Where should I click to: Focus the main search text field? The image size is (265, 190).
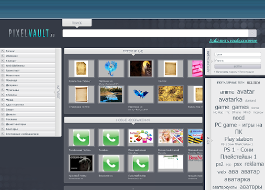click(x=156, y=33)
